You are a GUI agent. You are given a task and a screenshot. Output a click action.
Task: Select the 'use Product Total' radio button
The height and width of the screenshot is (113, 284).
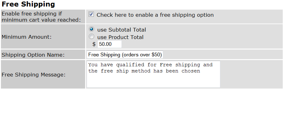tap(92, 37)
